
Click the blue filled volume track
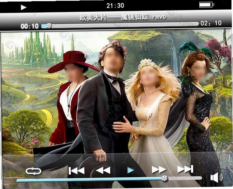89,180
